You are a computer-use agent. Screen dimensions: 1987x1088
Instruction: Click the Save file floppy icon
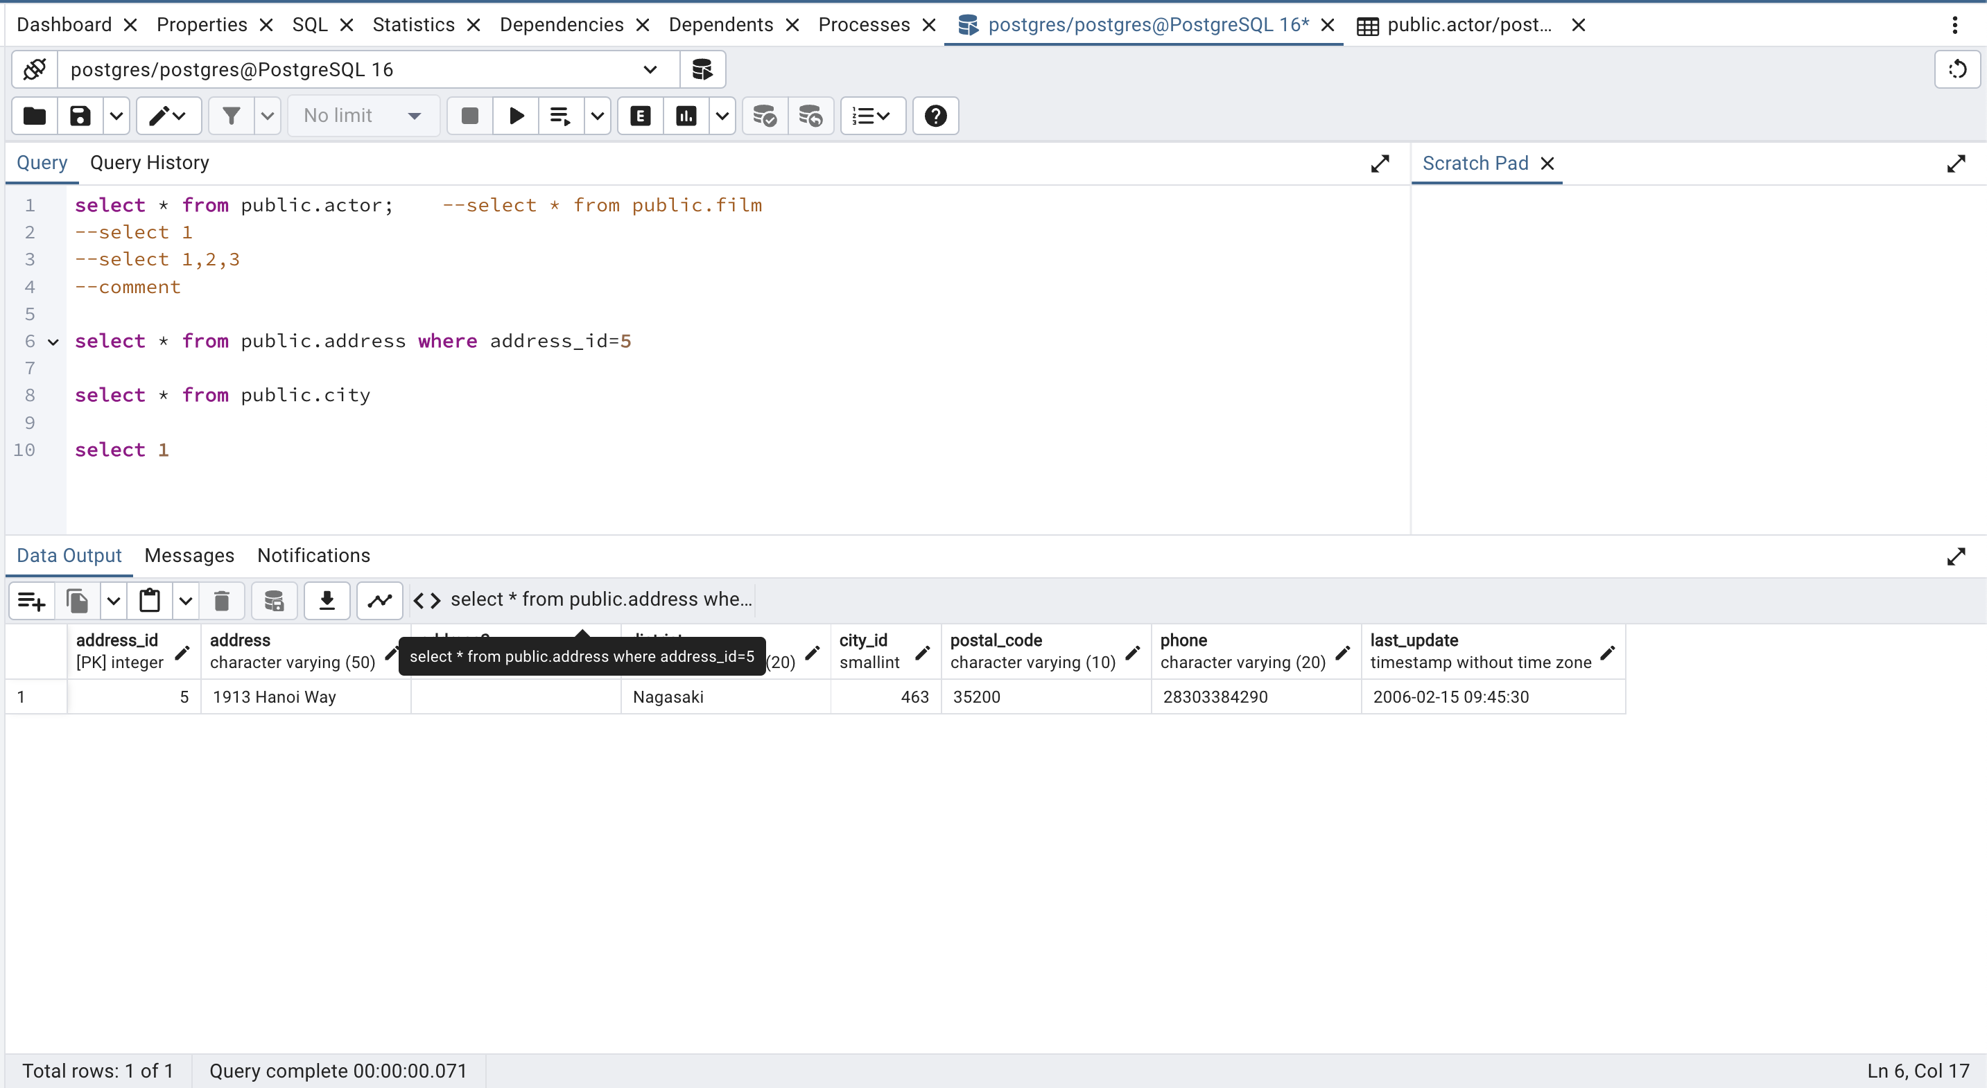pyautogui.click(x=80, y=116)
